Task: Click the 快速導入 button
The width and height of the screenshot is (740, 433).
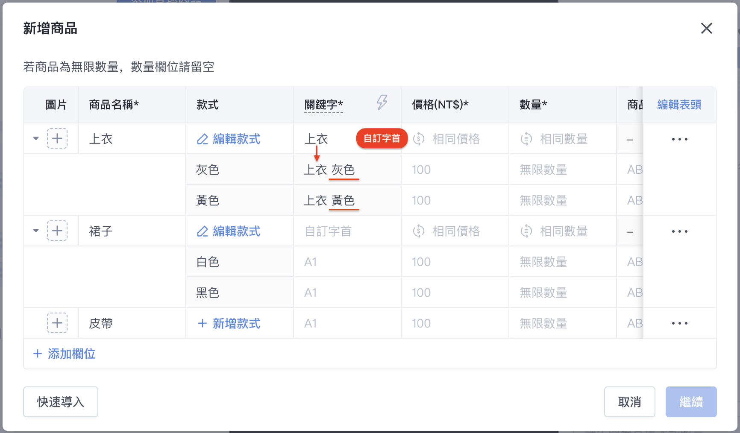Action: click(61, 402)
